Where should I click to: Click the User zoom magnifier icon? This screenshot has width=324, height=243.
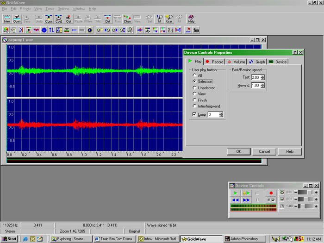(169, 19)
